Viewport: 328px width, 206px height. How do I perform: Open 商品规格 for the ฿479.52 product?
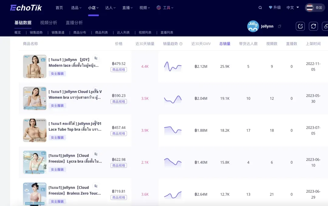pyautogui.click(x=119, y=70)
